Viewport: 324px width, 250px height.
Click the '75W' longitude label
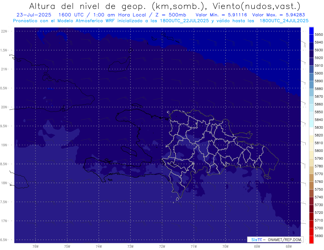click(67, 246)
